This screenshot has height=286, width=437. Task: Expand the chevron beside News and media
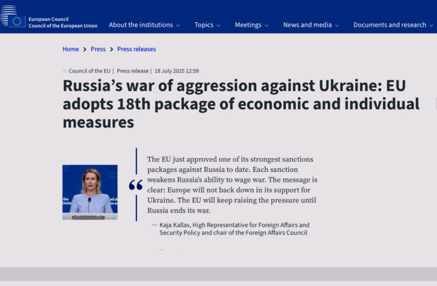pos(337,25)
